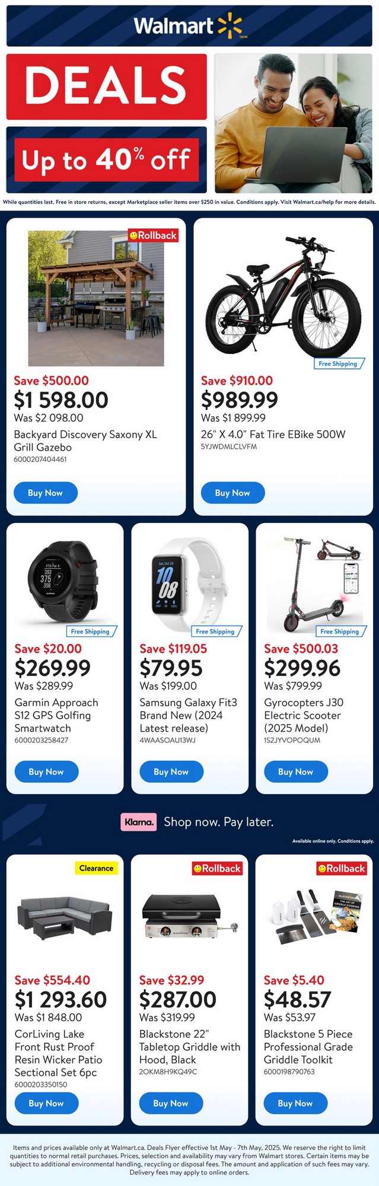This screenshot has height=1186, width=379.
Task: Click Free Shipping badge on Gyrocopters scooter
Action: 339,632
